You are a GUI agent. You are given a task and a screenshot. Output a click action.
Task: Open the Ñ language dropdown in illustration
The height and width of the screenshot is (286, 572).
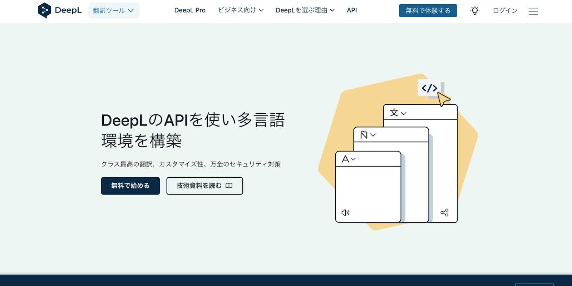click(368, 135)
